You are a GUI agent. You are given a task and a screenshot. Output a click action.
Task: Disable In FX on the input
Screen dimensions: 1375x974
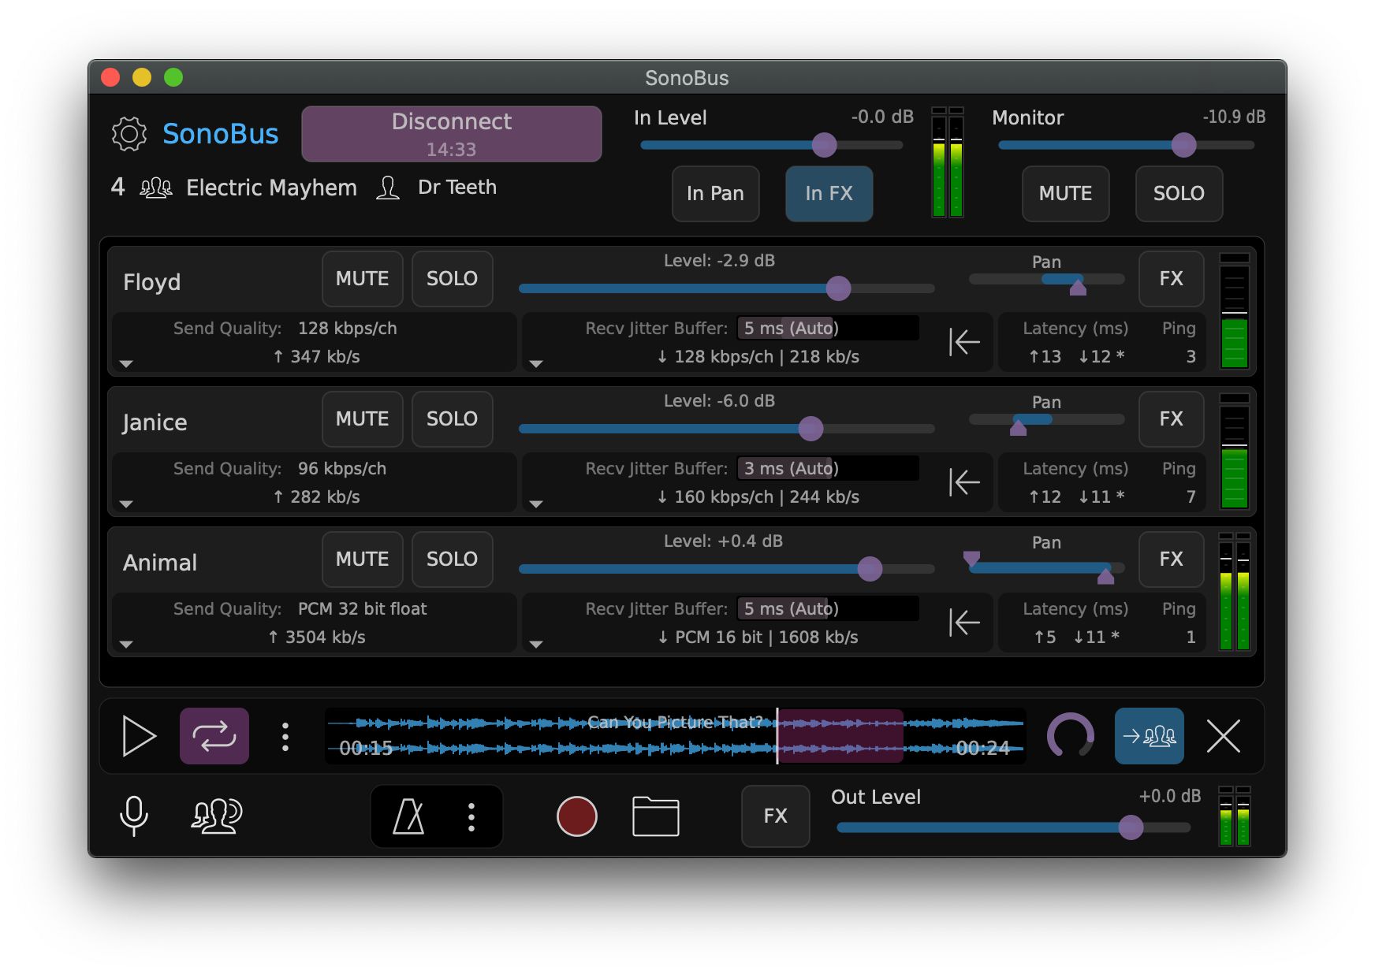point(829,194)
